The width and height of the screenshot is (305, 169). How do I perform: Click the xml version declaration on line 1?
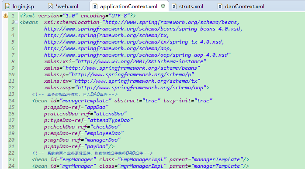[78, 16]
